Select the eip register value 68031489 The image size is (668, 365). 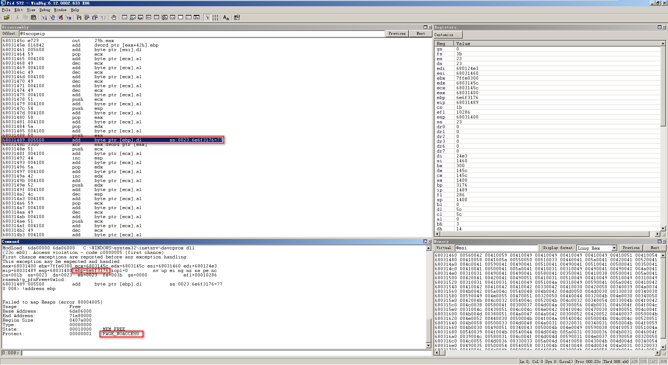[467, 102]
